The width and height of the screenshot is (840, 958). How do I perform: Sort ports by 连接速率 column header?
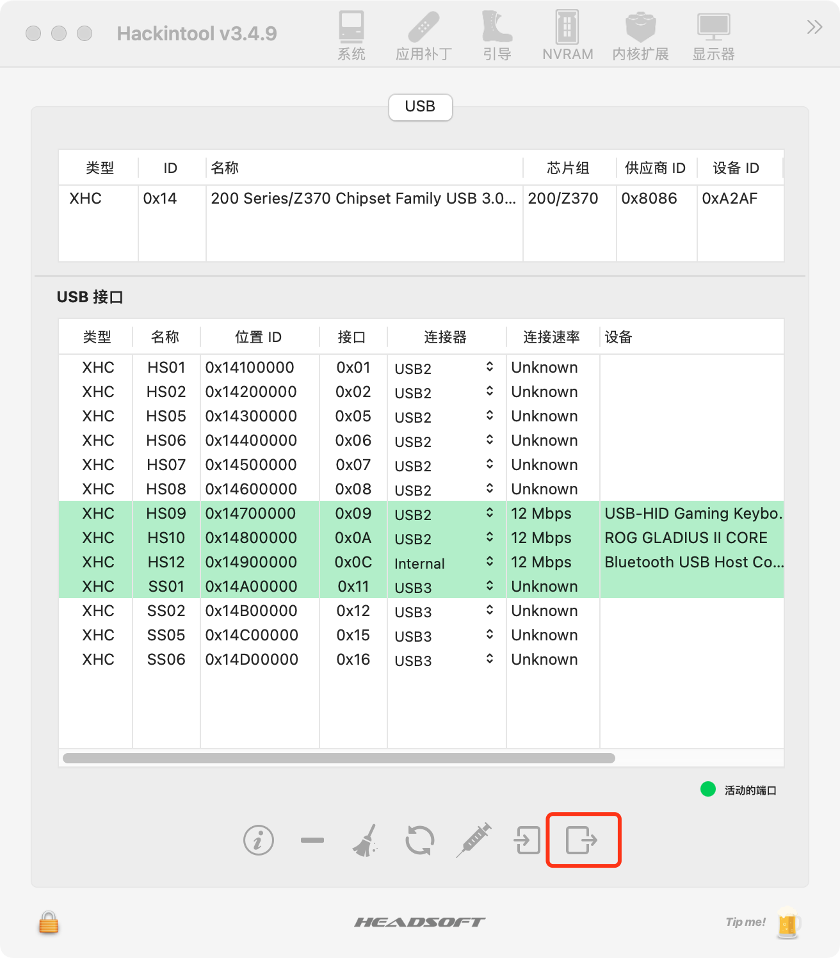point(552,337)
